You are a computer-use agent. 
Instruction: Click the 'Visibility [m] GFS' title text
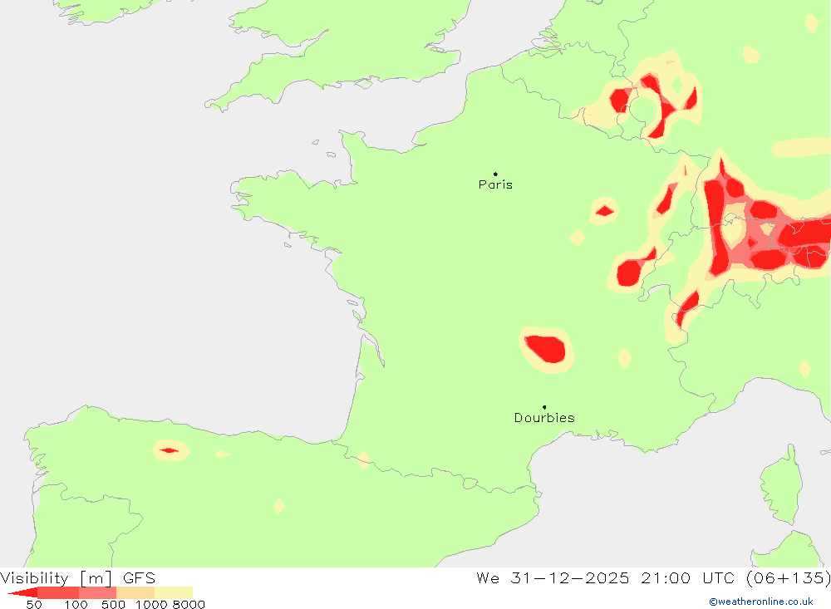[x=77, y=577]
